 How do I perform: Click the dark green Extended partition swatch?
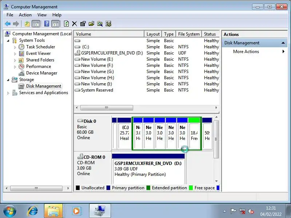[x=148, y=188]
